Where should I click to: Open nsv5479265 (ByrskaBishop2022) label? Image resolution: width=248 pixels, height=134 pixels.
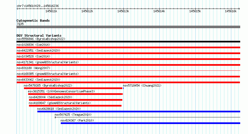(x=48, y=85)
